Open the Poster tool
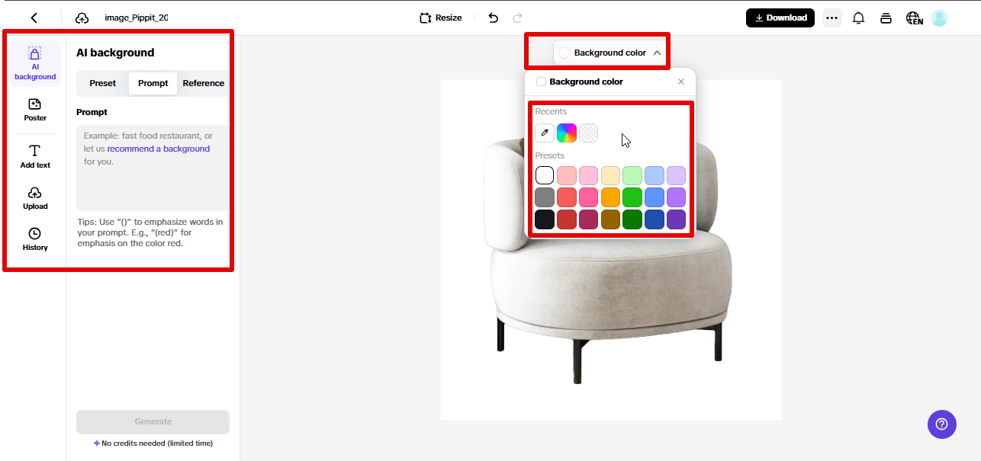Screen dimensions: 981x461 pos(35,110)
